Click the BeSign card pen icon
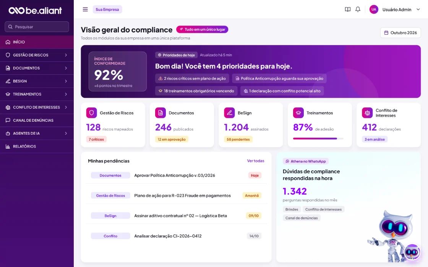428x267 pixels. (229, 113)
